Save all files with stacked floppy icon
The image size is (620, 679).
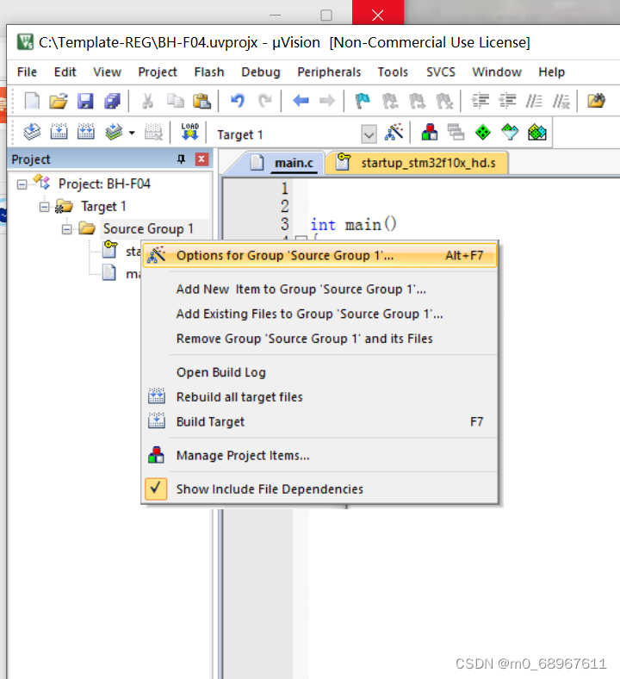[x=113, y=101]
